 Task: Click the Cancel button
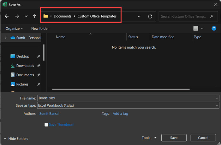click(203, 138)
